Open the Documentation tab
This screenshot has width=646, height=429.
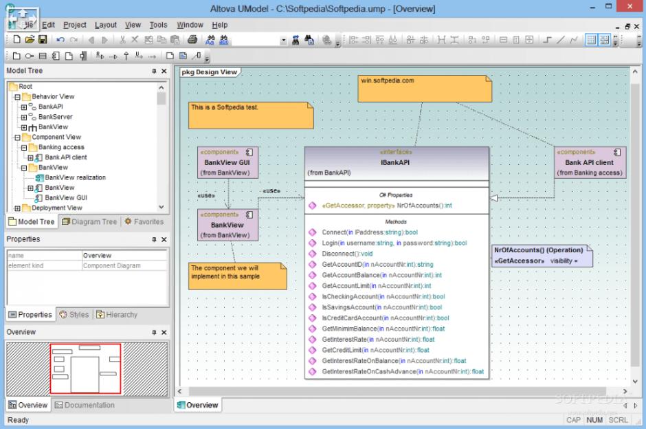click(x=85, y=405)
